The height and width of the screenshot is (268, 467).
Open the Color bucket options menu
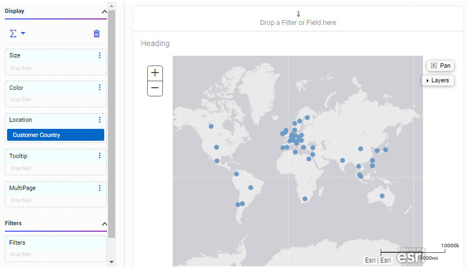coord(99,88)
